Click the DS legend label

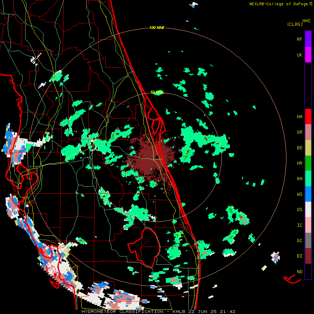[x=299, y=210]
